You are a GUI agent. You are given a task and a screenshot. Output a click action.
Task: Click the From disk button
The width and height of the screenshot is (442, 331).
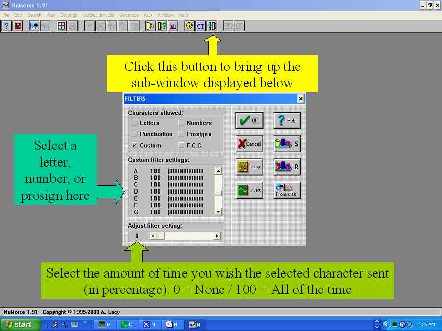coord(287,190)
